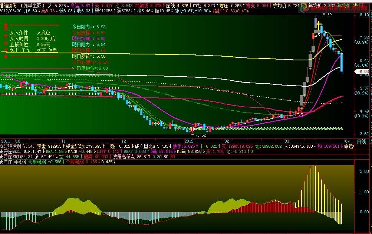Click the 5.37 (38.2%) axis label
This screenshot has height=234, width=372.
pos(362,90)
